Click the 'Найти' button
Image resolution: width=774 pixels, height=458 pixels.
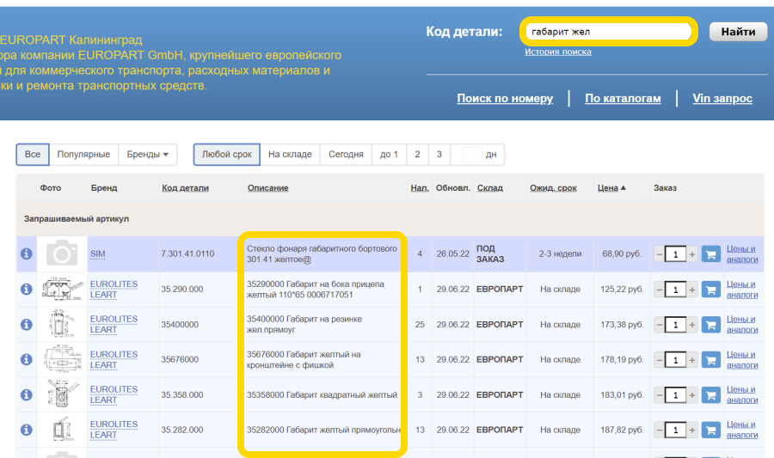(738, 32)
